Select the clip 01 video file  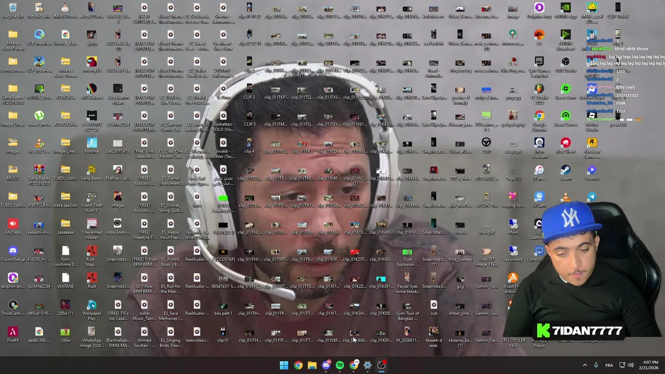click(x=223, y=335)
